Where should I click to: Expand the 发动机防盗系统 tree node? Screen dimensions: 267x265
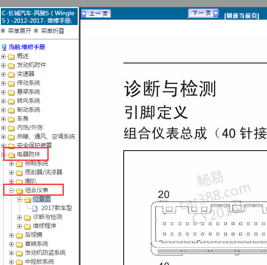click(x=12, y=253)
